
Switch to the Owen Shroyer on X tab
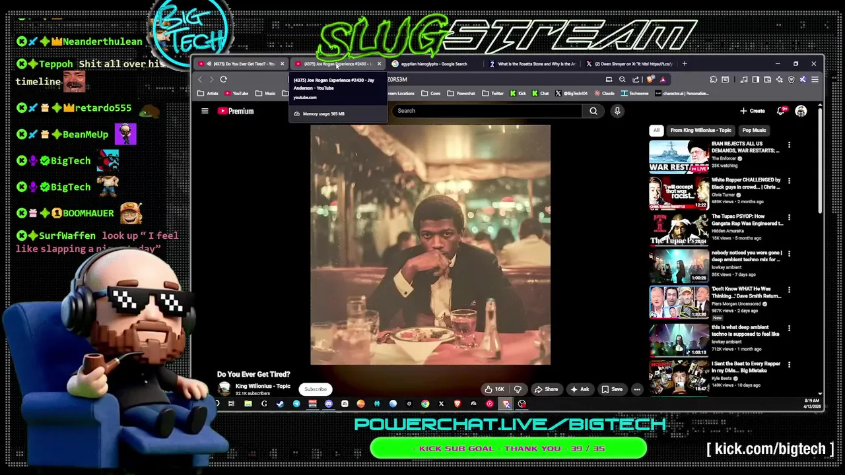[630, 64]
